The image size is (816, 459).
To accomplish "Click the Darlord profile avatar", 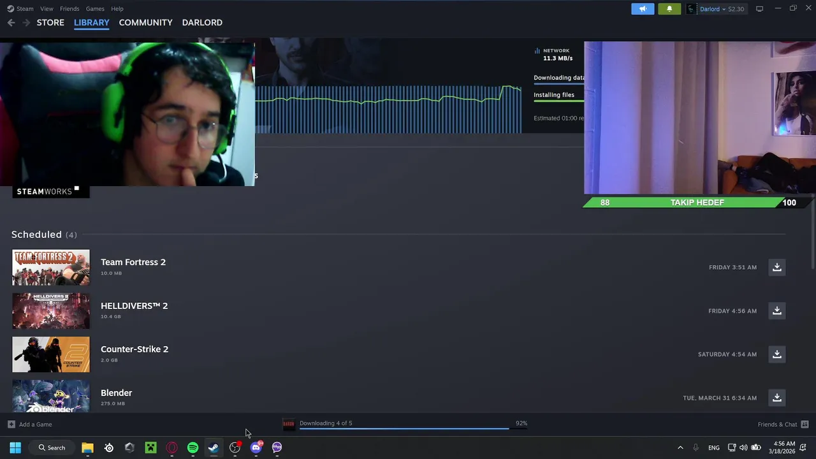I will tap(692, 9).
